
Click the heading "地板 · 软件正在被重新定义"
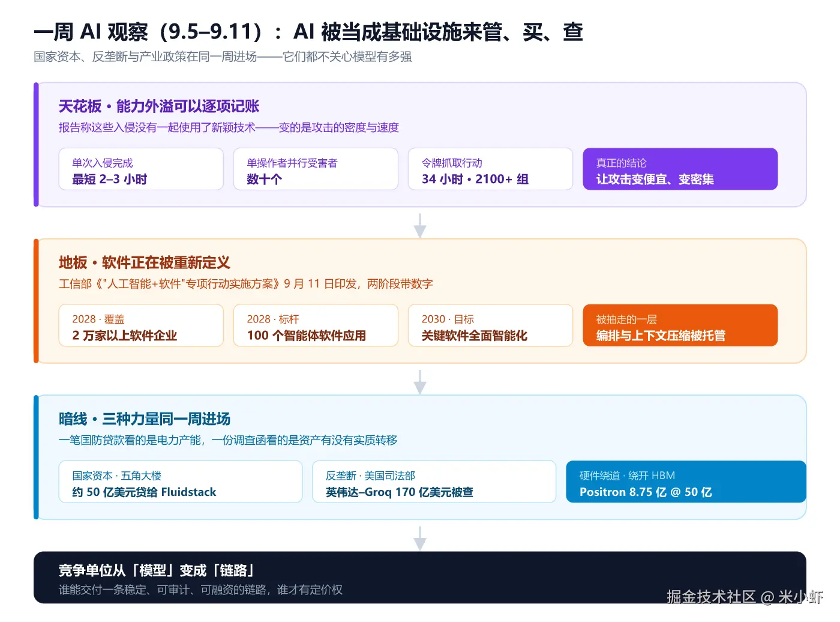coord(145,262)
